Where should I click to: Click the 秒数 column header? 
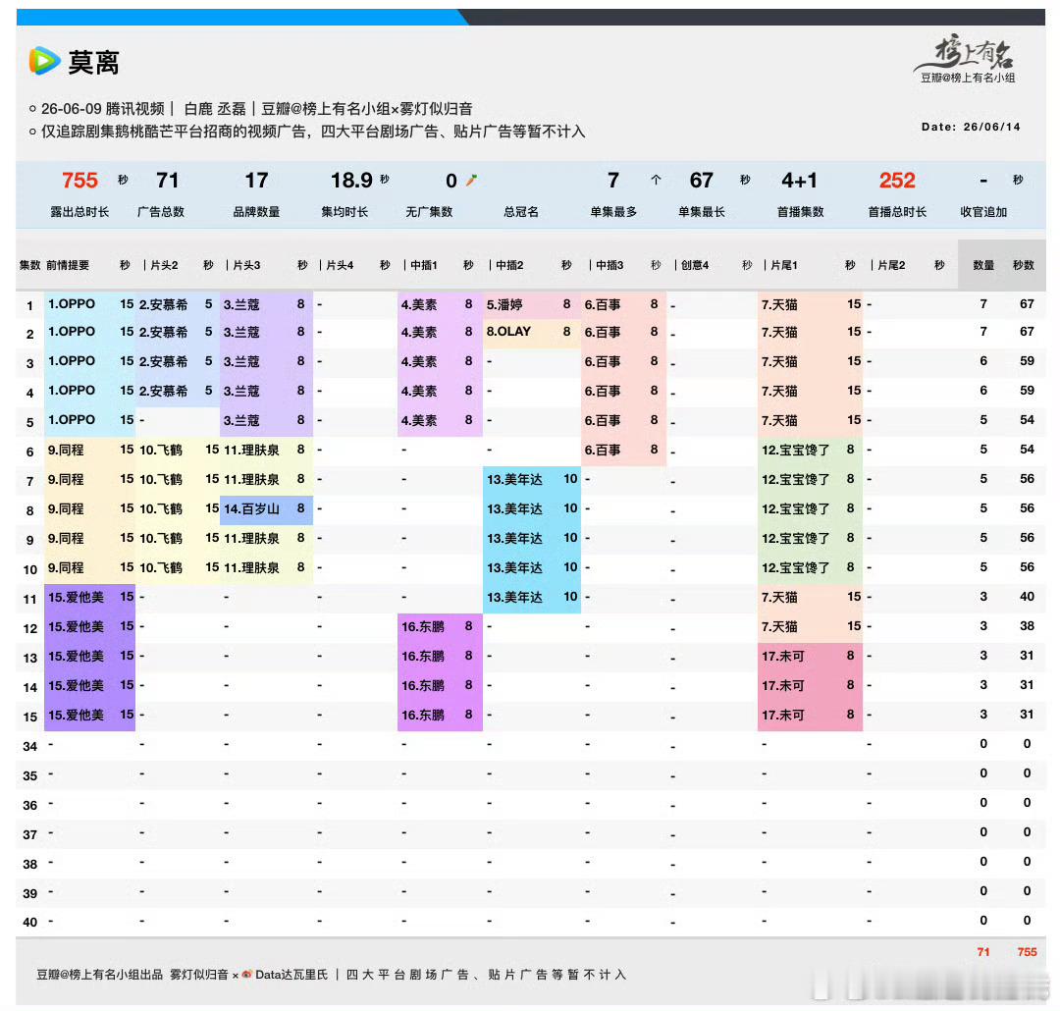coord(1024,265)
